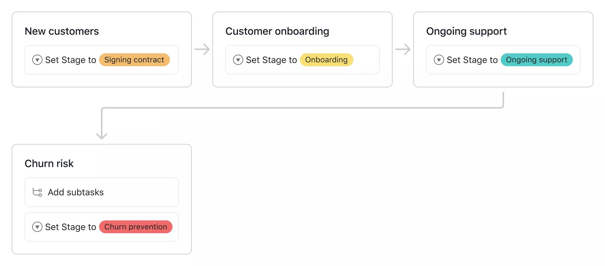
Task: Click the circular stage icon in Customer onboarding
Action: [x=238, y=60]
